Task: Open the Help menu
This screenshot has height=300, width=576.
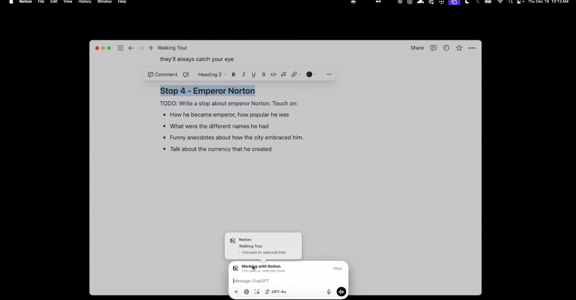Action: tap(122, 2)
